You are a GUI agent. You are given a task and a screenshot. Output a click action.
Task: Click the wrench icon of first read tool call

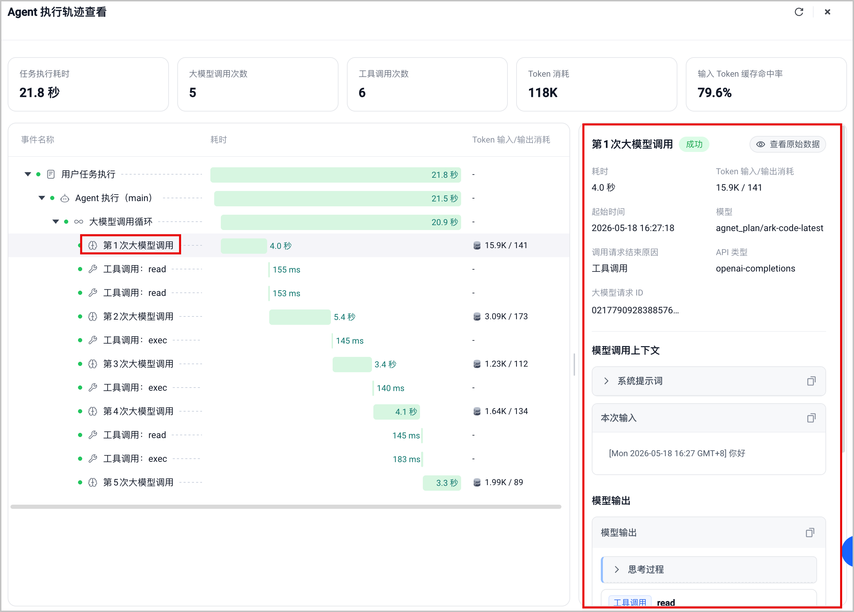pyautogui.click(x=93, y=269)
